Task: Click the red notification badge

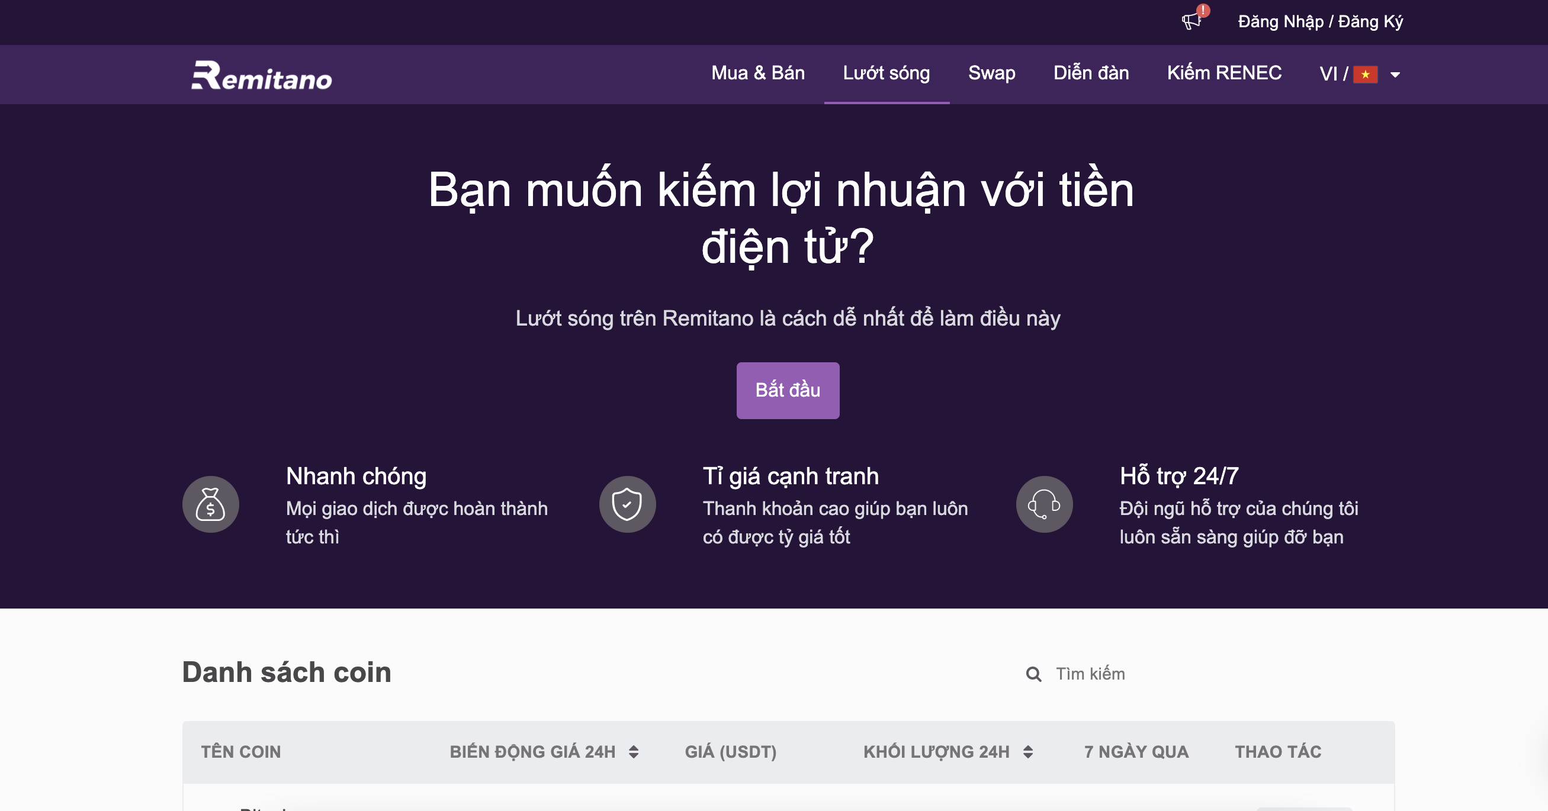Action: point(1203,10)
